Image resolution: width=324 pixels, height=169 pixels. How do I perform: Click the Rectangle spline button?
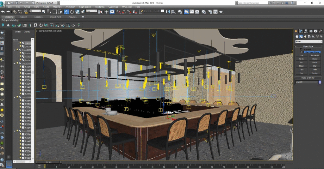pos(315,55)
